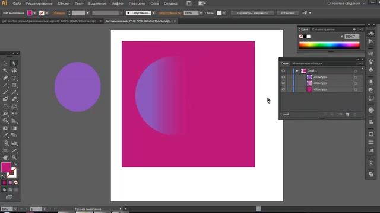Click target circle of purple circle Контур
The image size is (380, 213).
point(356,77)
